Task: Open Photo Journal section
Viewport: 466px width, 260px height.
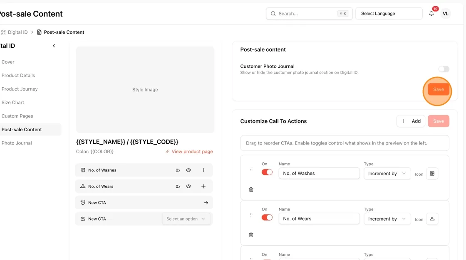Action: pos(17,143)
